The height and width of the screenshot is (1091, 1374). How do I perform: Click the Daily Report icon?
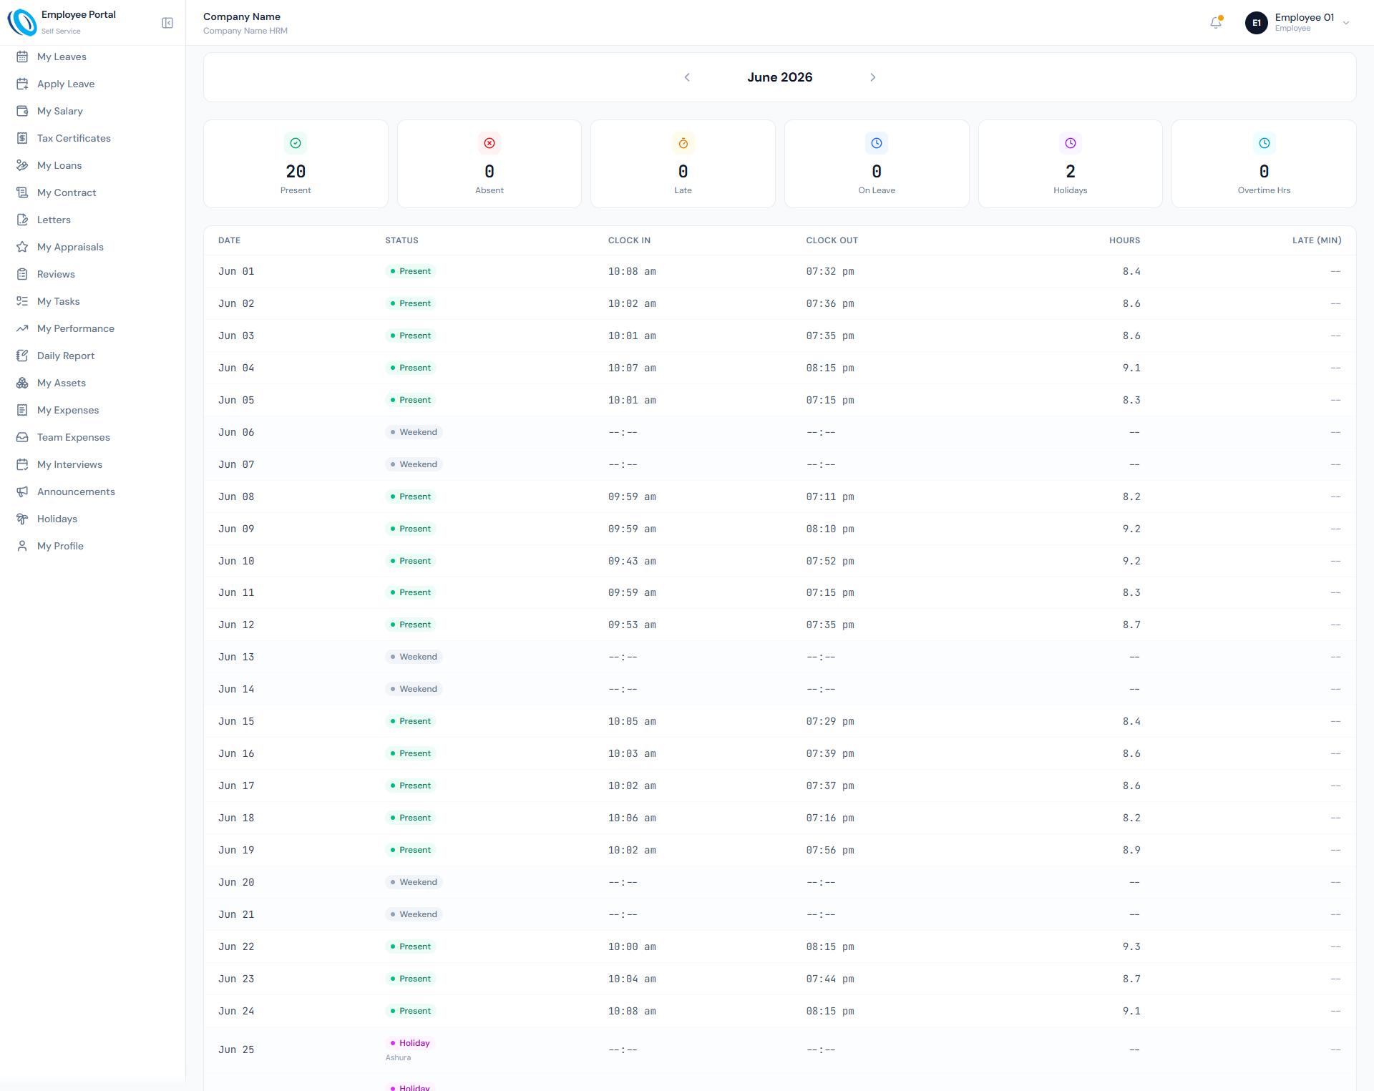coord(22,356)
